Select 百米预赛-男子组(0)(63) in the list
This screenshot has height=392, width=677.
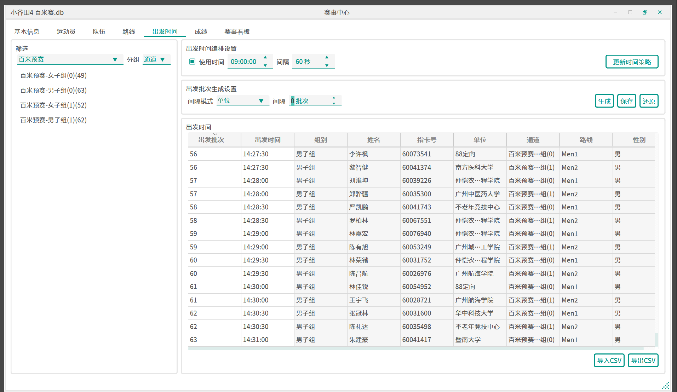pyautogui.click(x=53, y=91)
